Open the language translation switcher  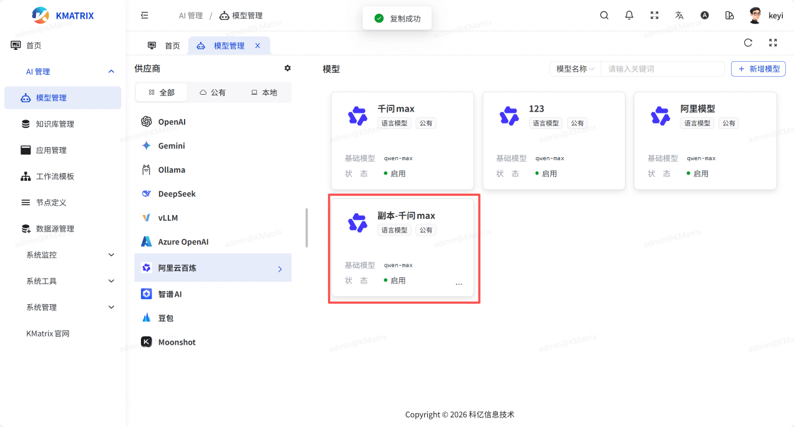pyautogui.click(x=679, y=16)
